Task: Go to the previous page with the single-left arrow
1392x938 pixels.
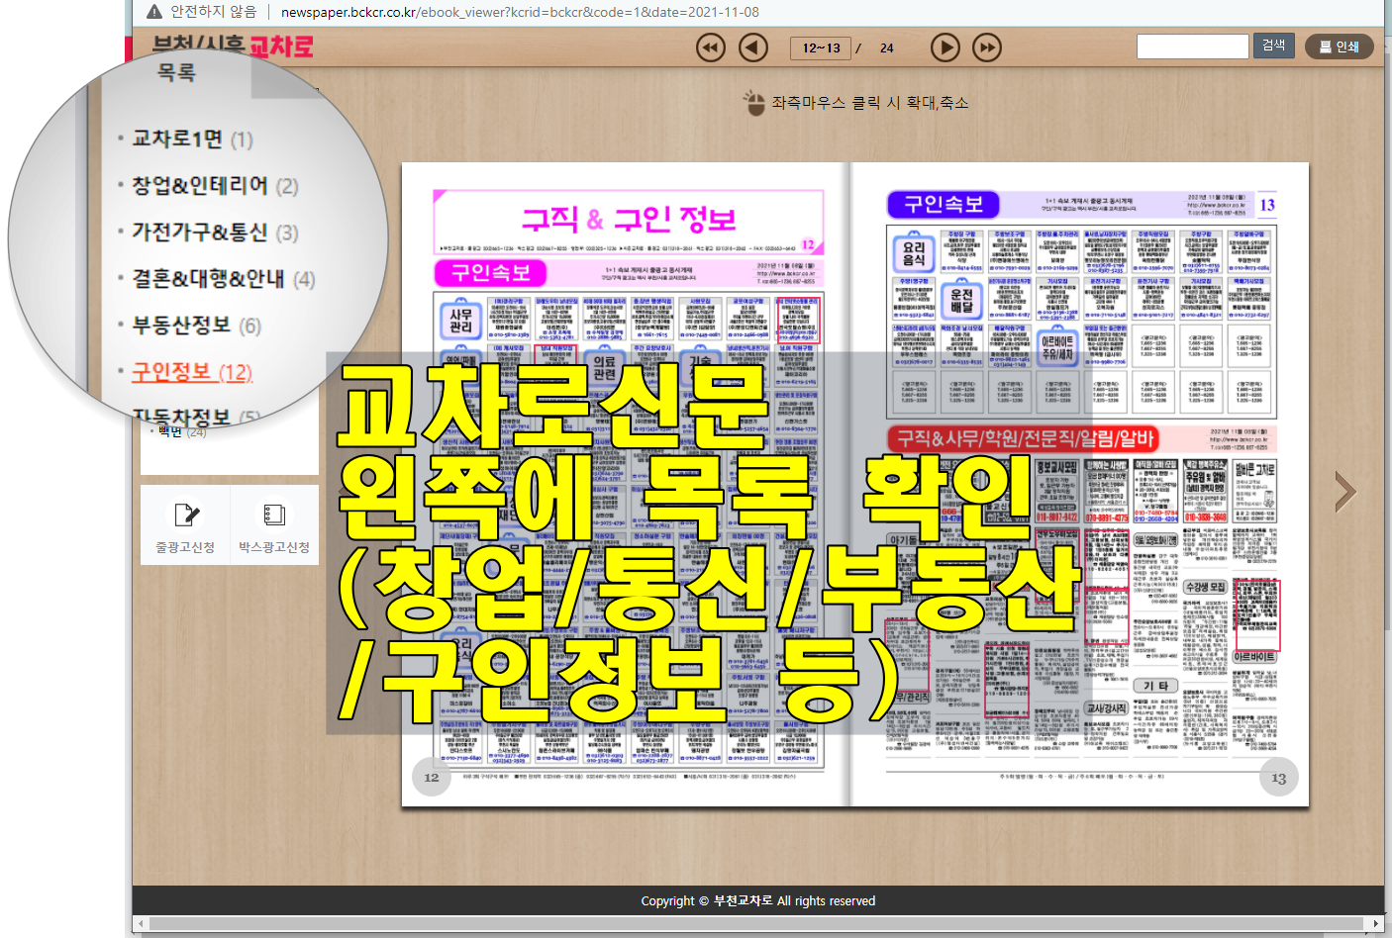Action: pos(753,47)
